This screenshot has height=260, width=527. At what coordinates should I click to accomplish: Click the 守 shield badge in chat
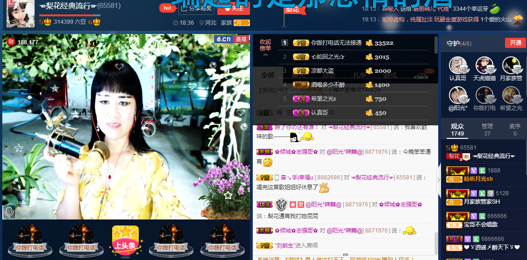point(281,205)
